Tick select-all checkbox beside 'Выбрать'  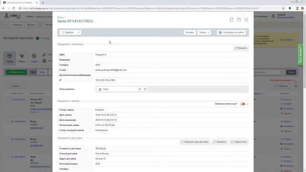click(8, 86)
